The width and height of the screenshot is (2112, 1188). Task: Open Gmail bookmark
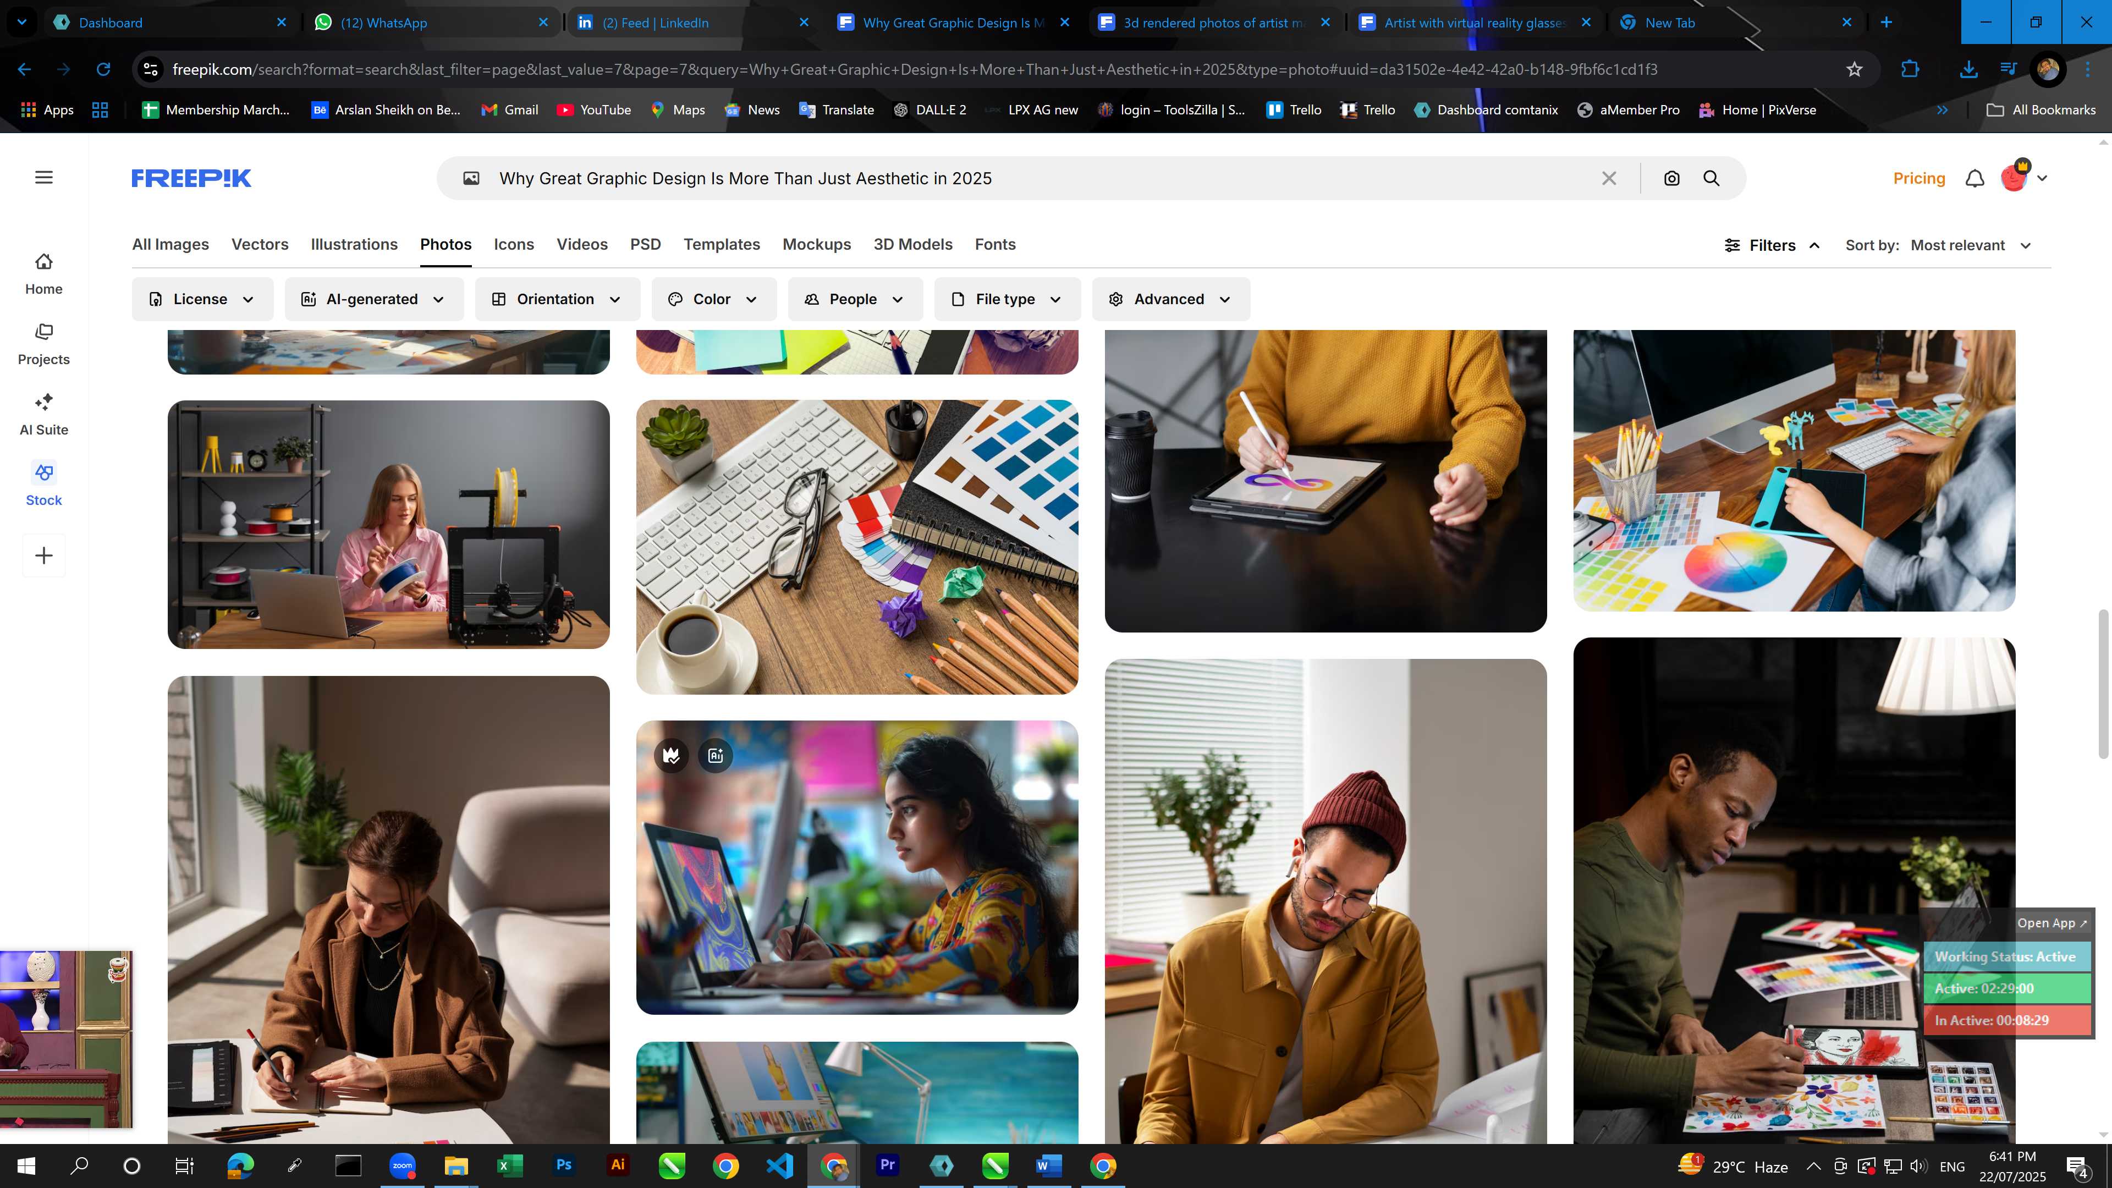(x=509, y=110)
